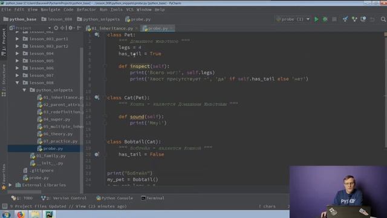Image resolution: width=387 pixels, height=218 pixels.
Task: Run the probe configuration with green play button
Action: click(316, 19)
